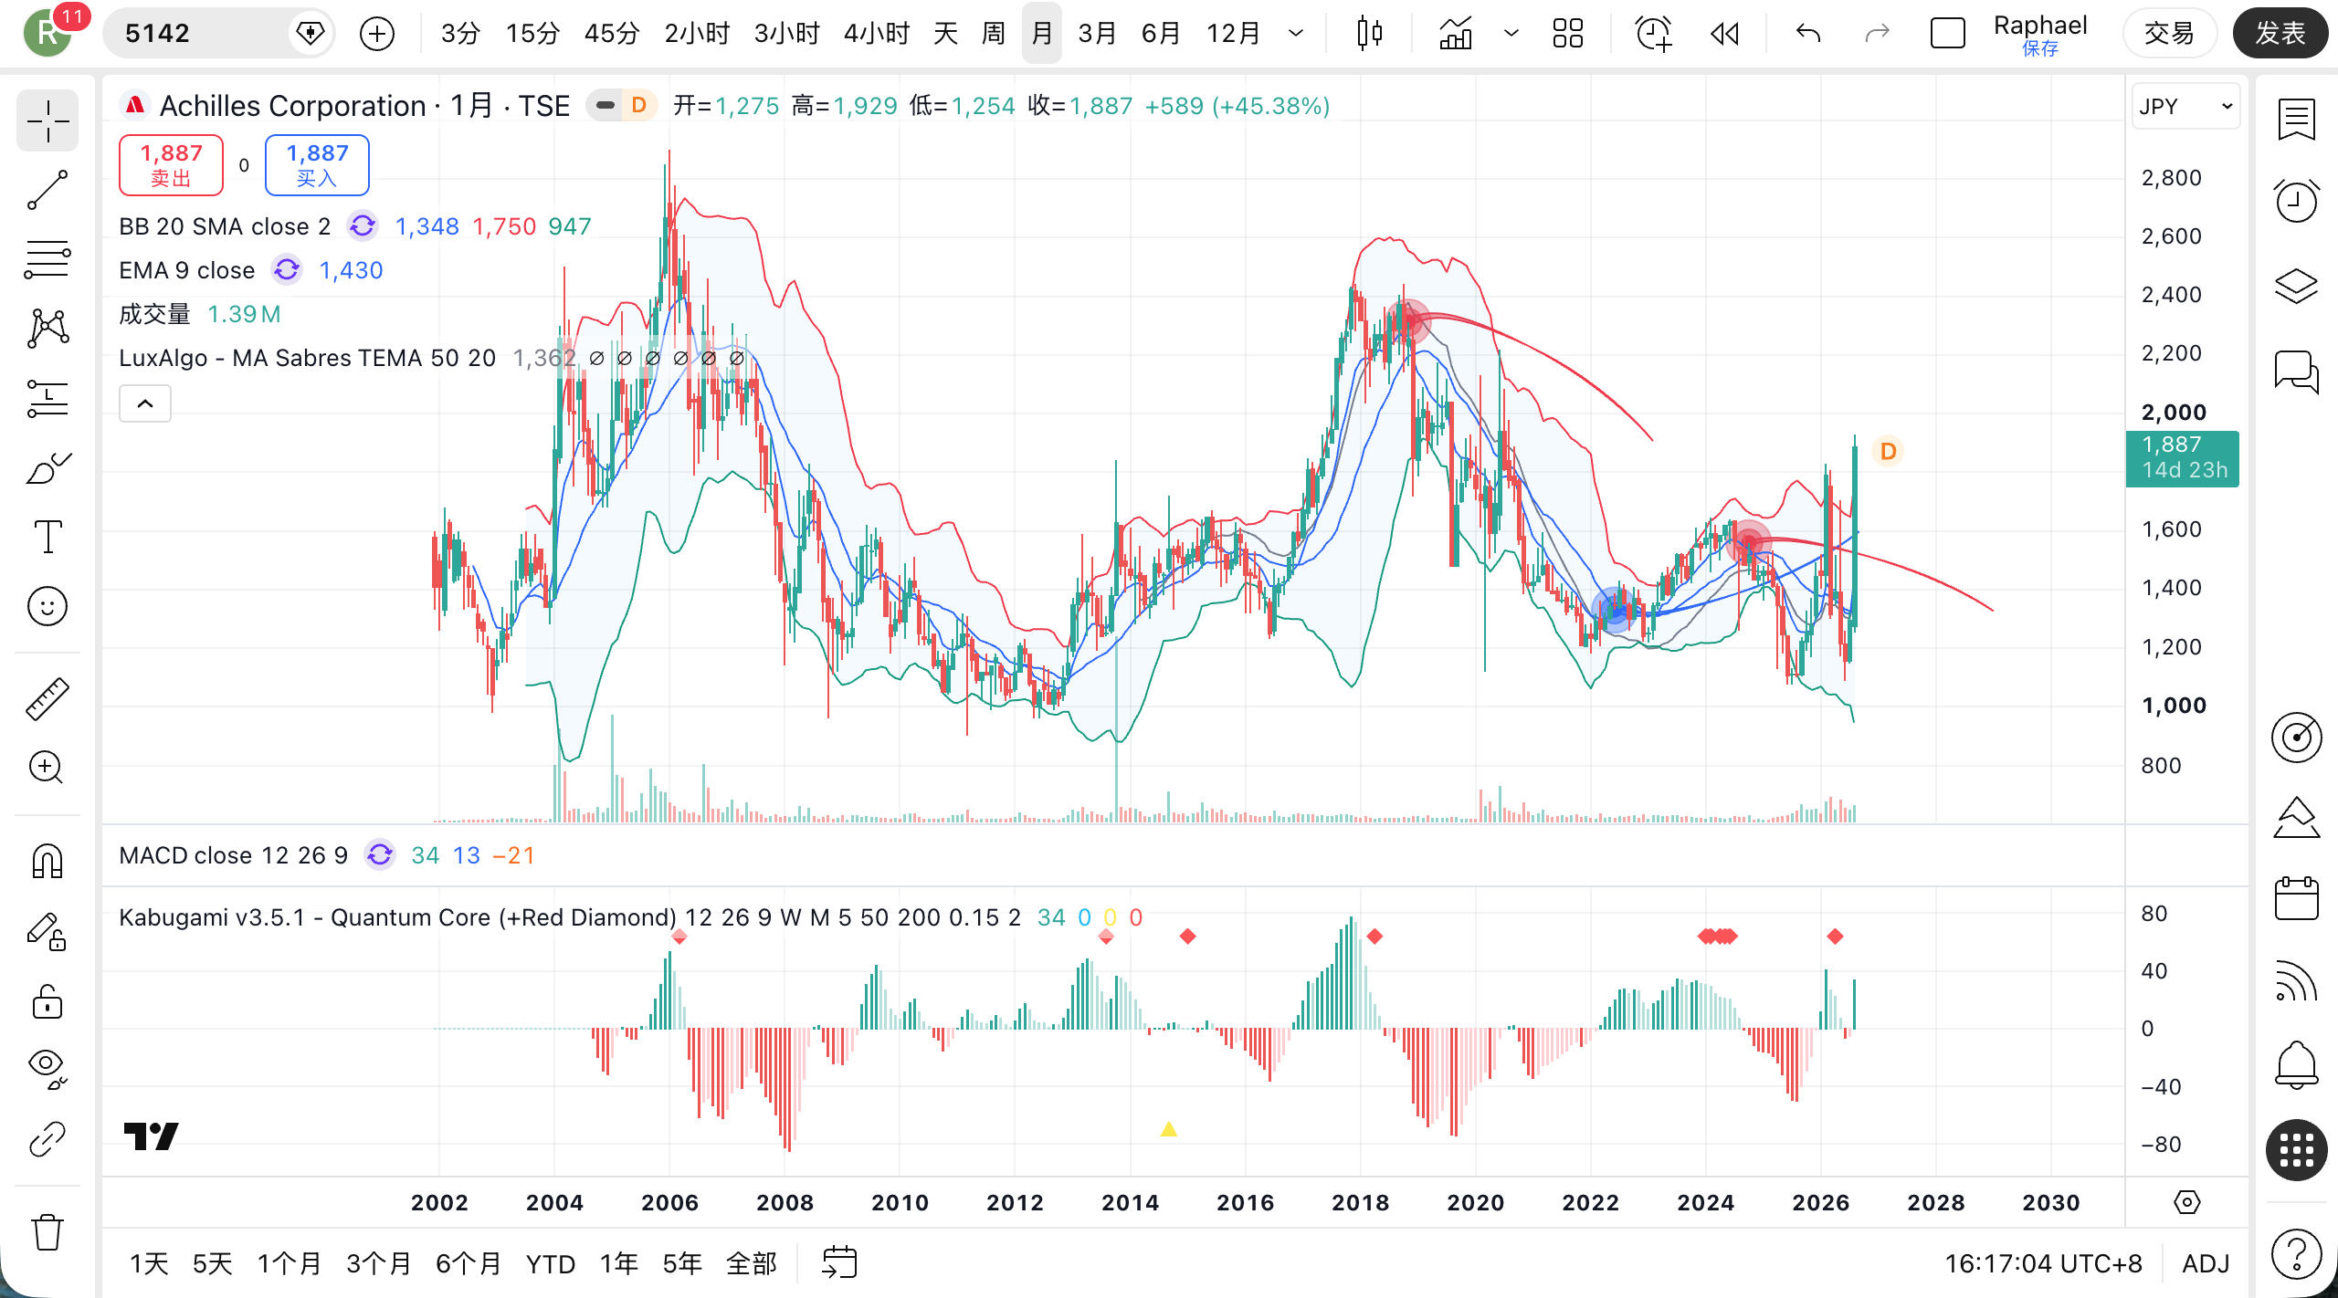2338x1298 pixels.
Task: Open the forecasting and measurement tools
Action: (x=47, y=398)
